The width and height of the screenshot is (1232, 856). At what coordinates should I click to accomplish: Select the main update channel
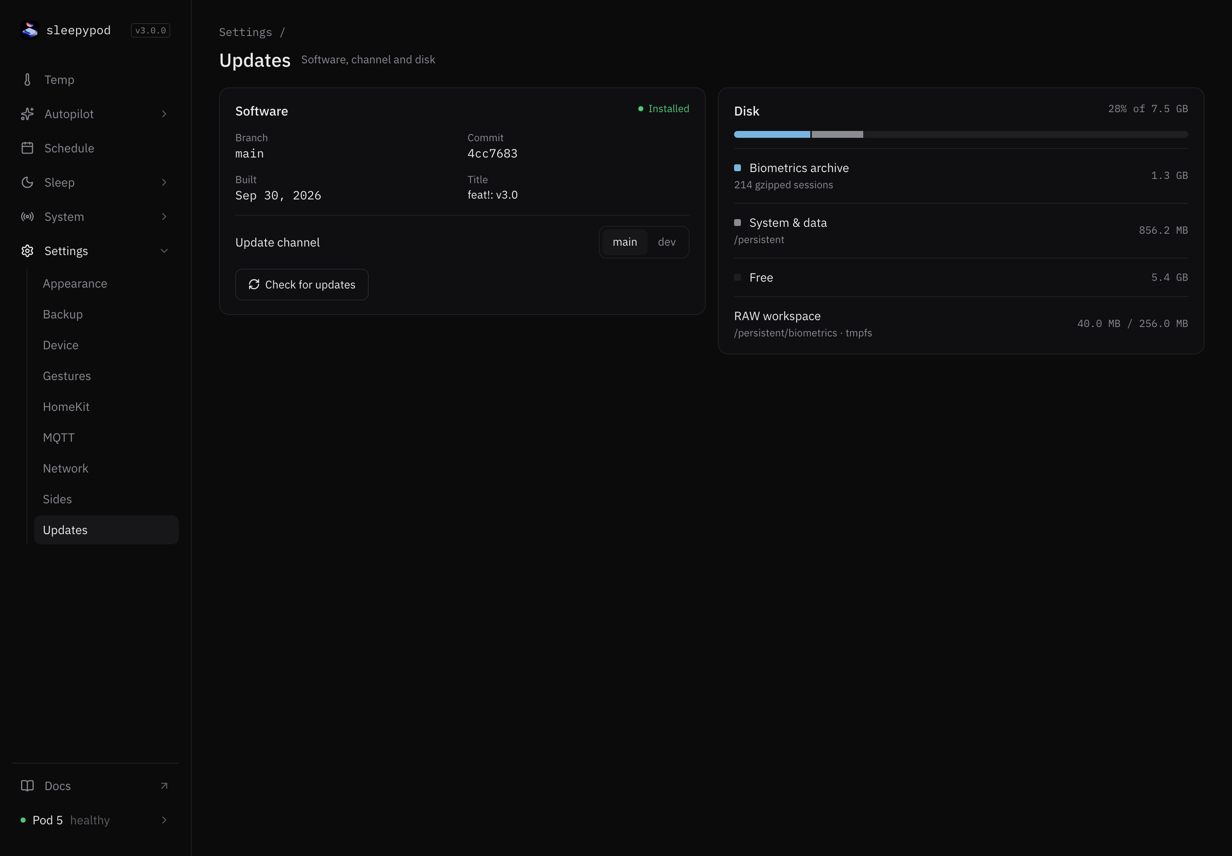point(625,242)
